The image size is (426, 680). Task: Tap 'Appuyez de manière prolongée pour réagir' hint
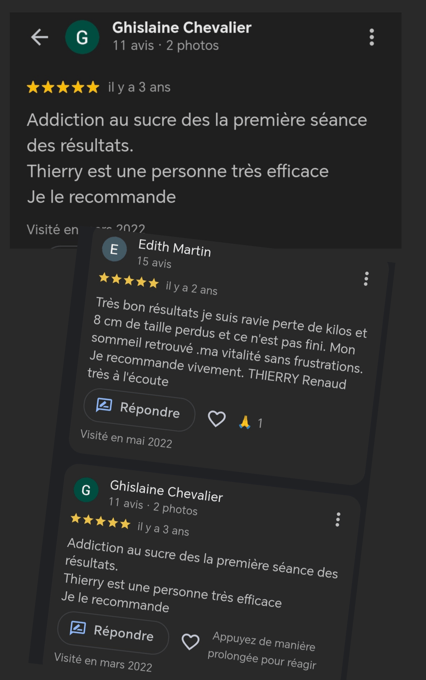(x=262, y=651)
